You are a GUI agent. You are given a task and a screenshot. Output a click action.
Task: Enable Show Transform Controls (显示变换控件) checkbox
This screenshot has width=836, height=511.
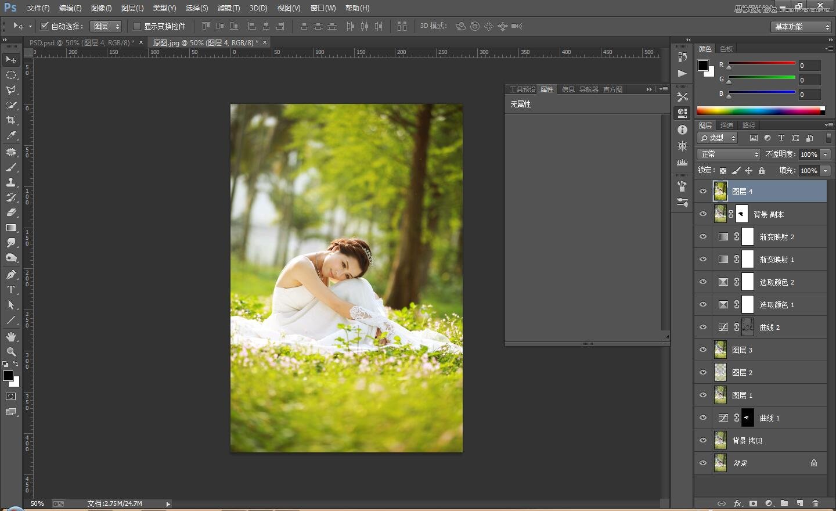click(x=137, y=26)
